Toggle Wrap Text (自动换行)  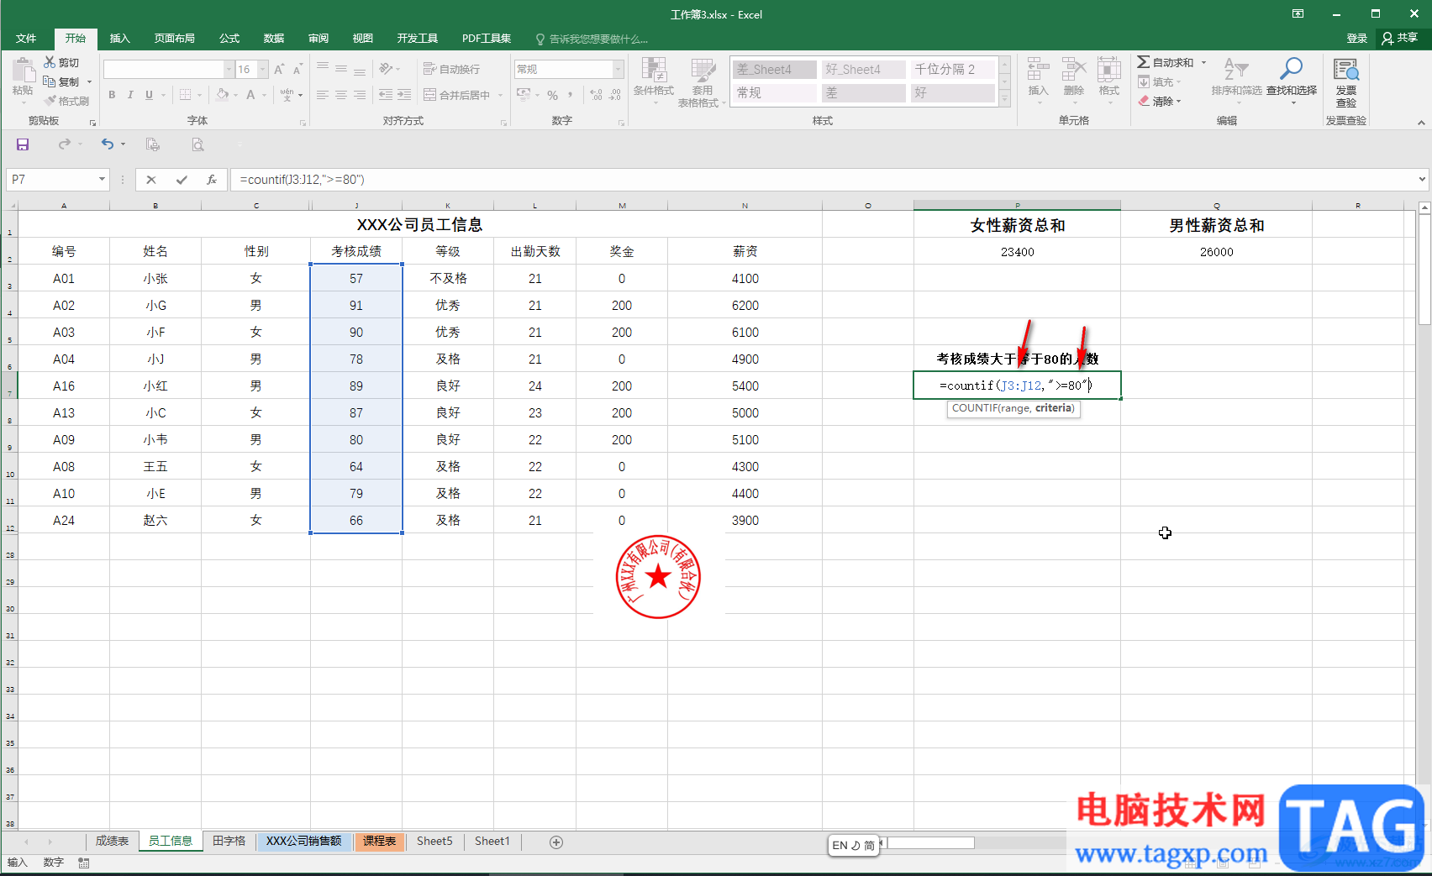tap(451, 69)
